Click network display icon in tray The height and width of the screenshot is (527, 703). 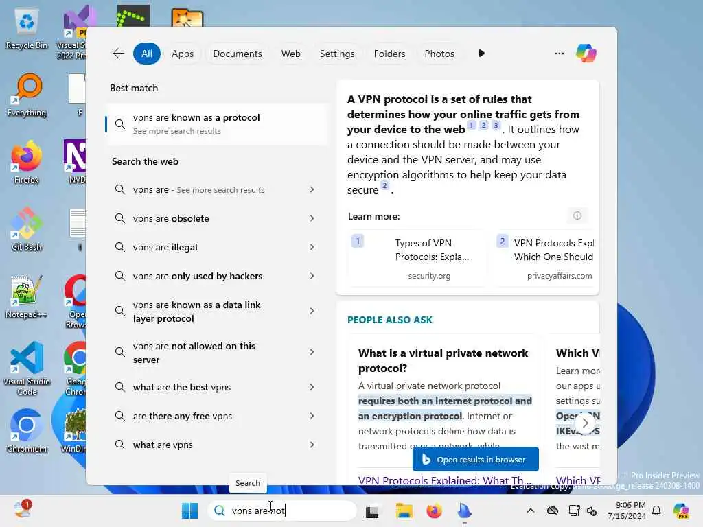pyautogui.click(x=574, y=511)
